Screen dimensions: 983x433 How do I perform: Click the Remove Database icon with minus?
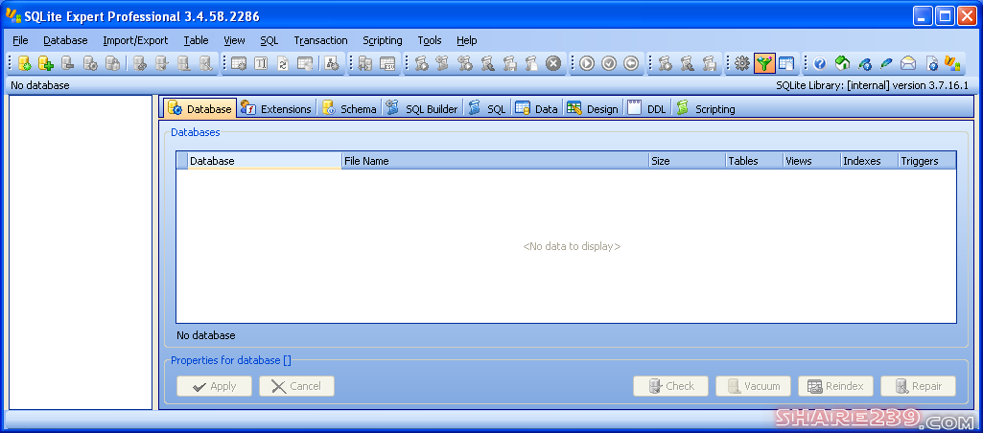pyautogui.click(x=67, y=63)
